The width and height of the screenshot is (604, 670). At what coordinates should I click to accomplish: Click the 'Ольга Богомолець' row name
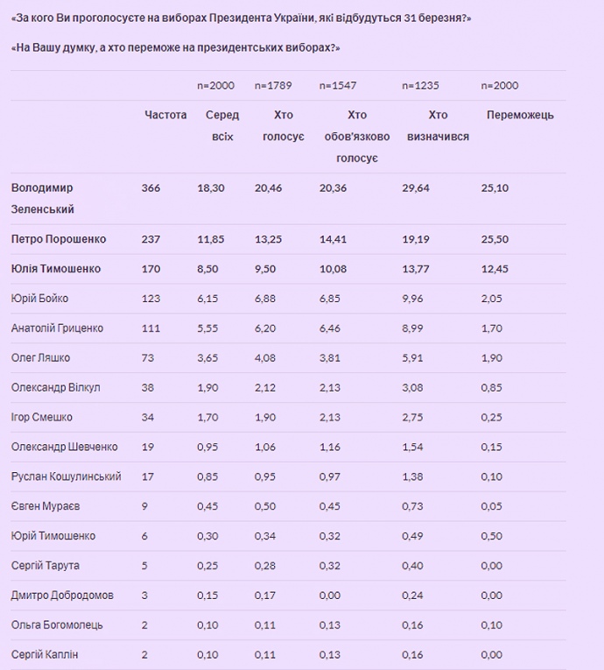pos(57,625)
